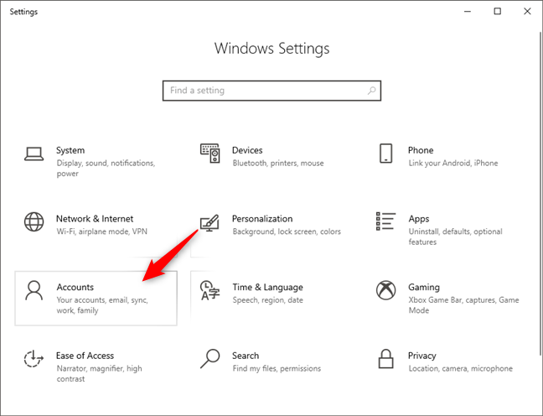Open the Search category heading

point(246,356)
